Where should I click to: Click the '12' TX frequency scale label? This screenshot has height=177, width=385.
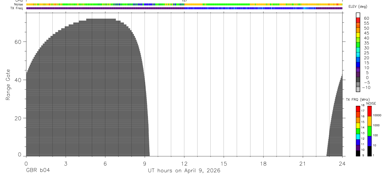coord(362,139)
